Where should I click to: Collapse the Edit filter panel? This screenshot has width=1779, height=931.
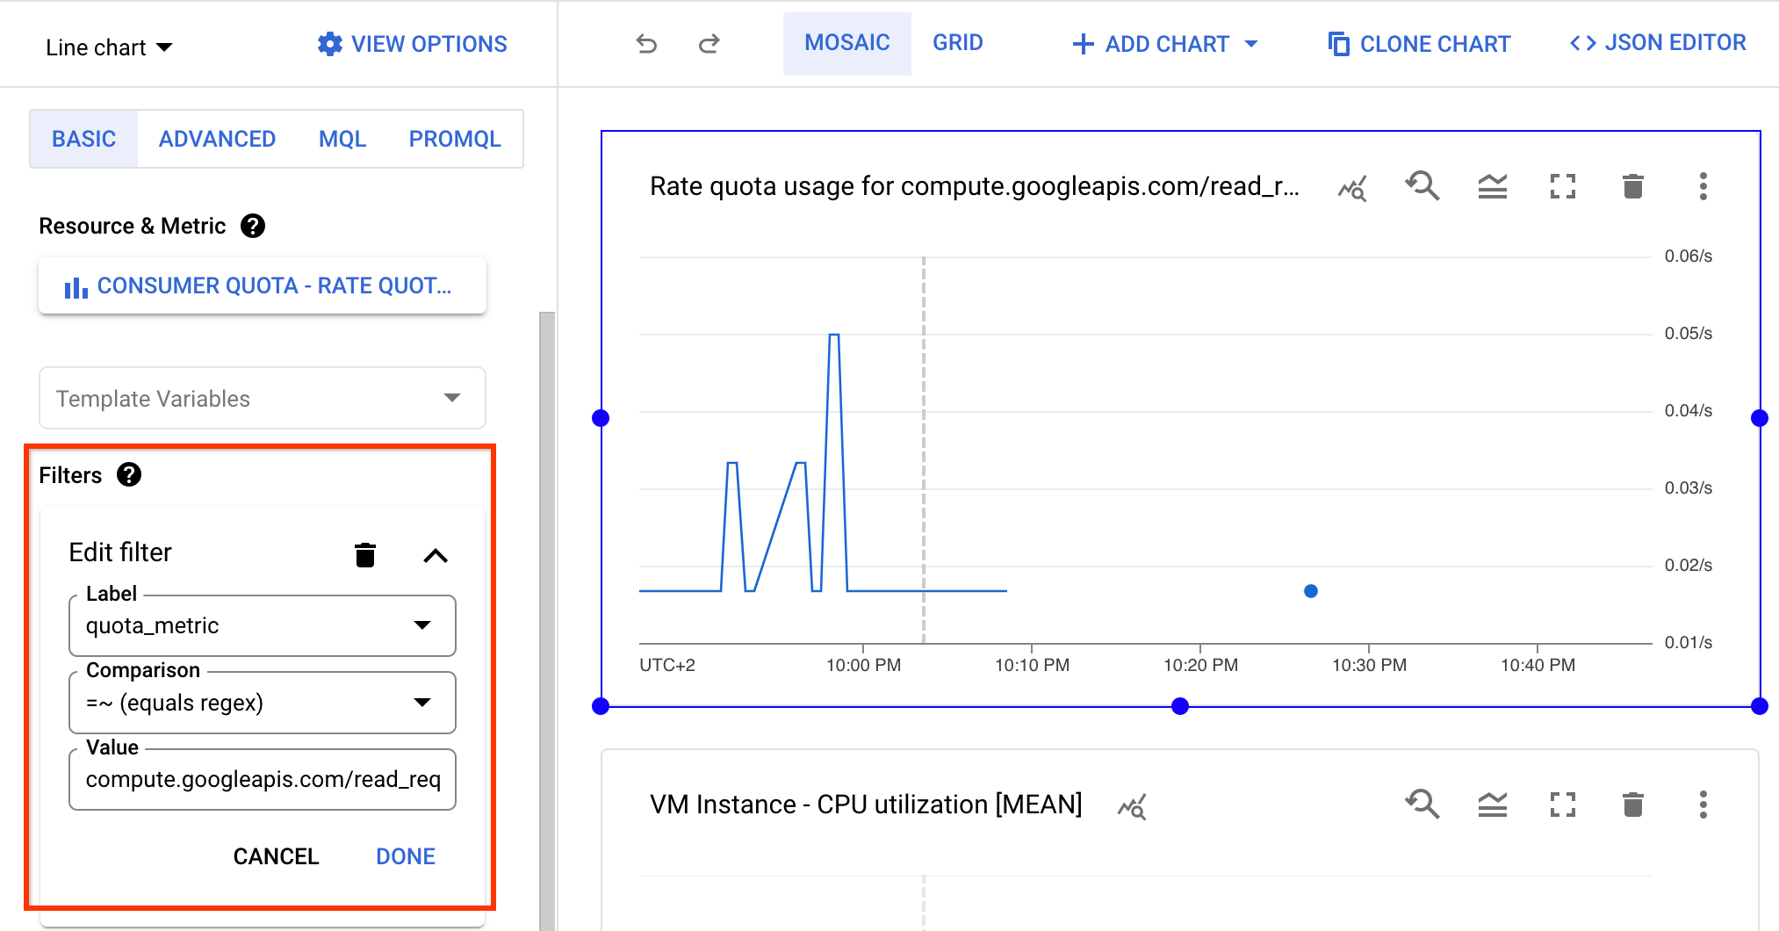coord(436,555)
